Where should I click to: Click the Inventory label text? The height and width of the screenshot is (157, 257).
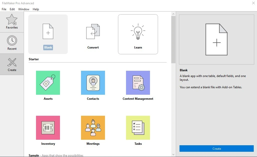[48, 144]
